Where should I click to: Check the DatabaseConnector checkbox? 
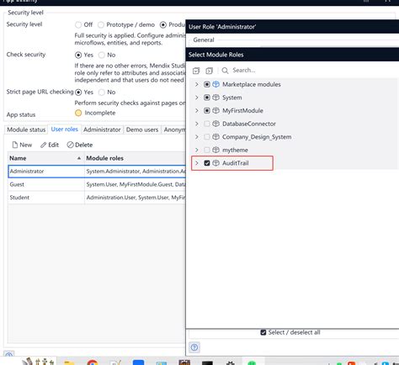pos(207,124)
